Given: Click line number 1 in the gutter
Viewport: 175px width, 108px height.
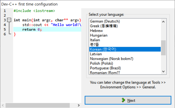Looking at the screenshot, I should [x=5, y=11].
